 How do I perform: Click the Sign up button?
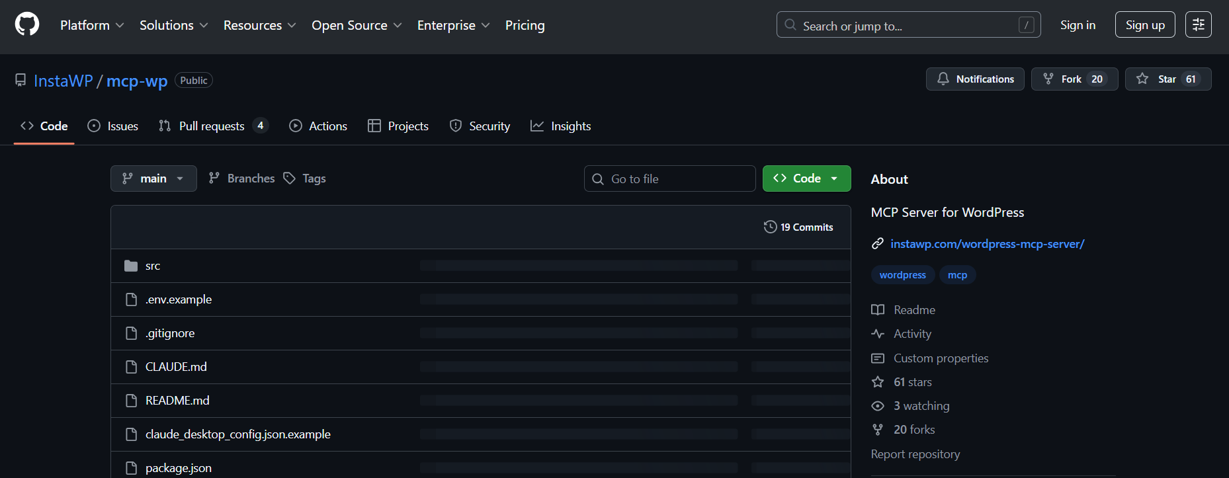point(1144,25)
